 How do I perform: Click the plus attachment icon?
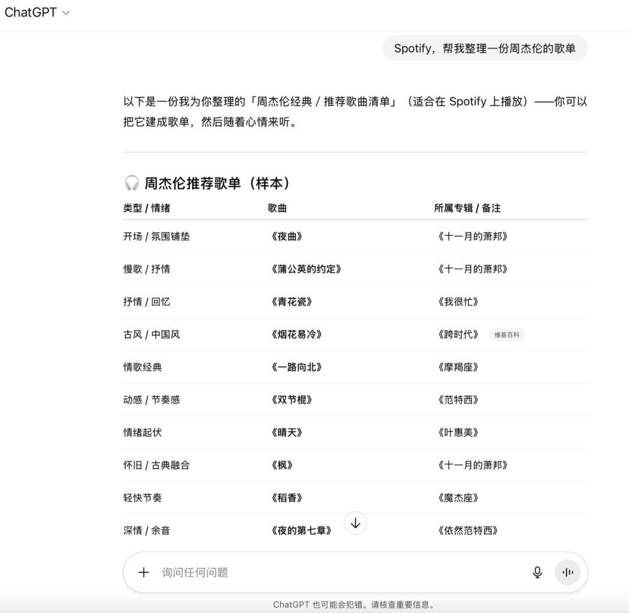144,572
